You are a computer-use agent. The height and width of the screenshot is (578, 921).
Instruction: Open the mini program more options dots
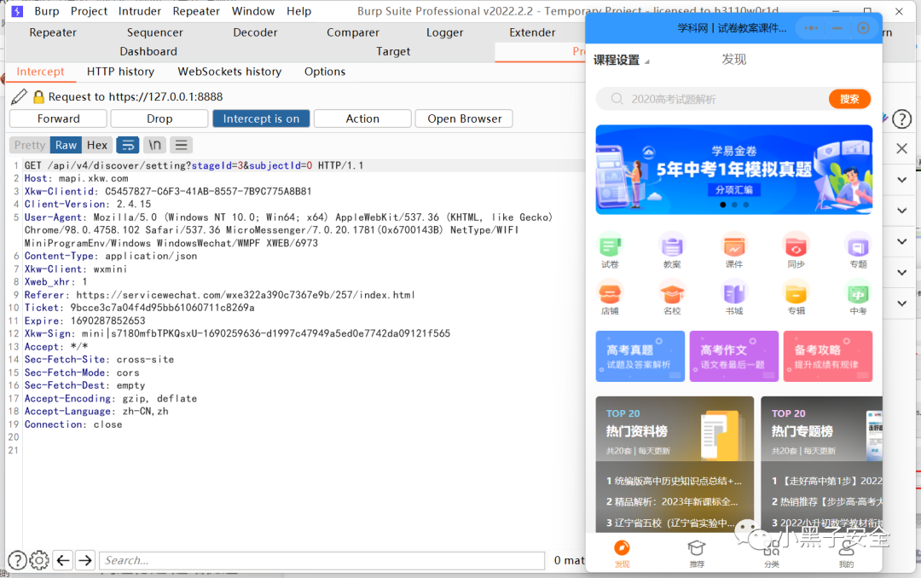pyautogui.click(x=811, y=28)
